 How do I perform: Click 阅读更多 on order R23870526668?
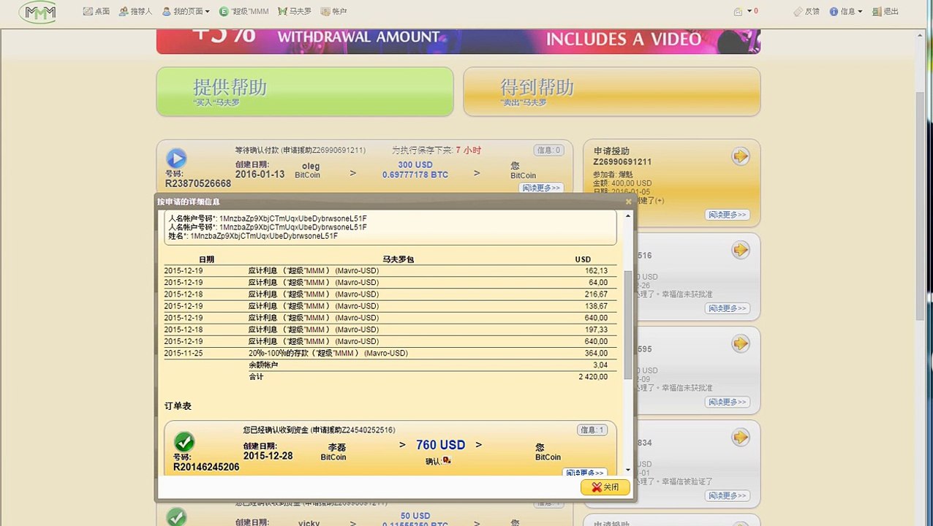tap(542, 188)
